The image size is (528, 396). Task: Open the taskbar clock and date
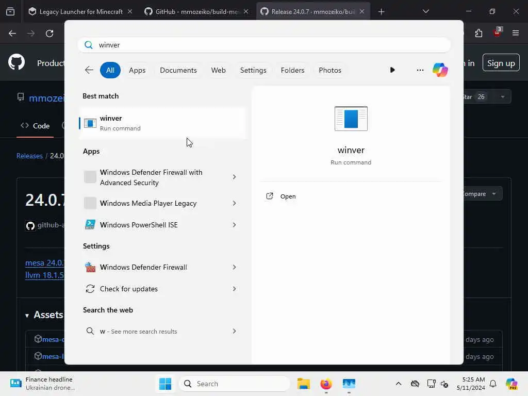point(471,384)
